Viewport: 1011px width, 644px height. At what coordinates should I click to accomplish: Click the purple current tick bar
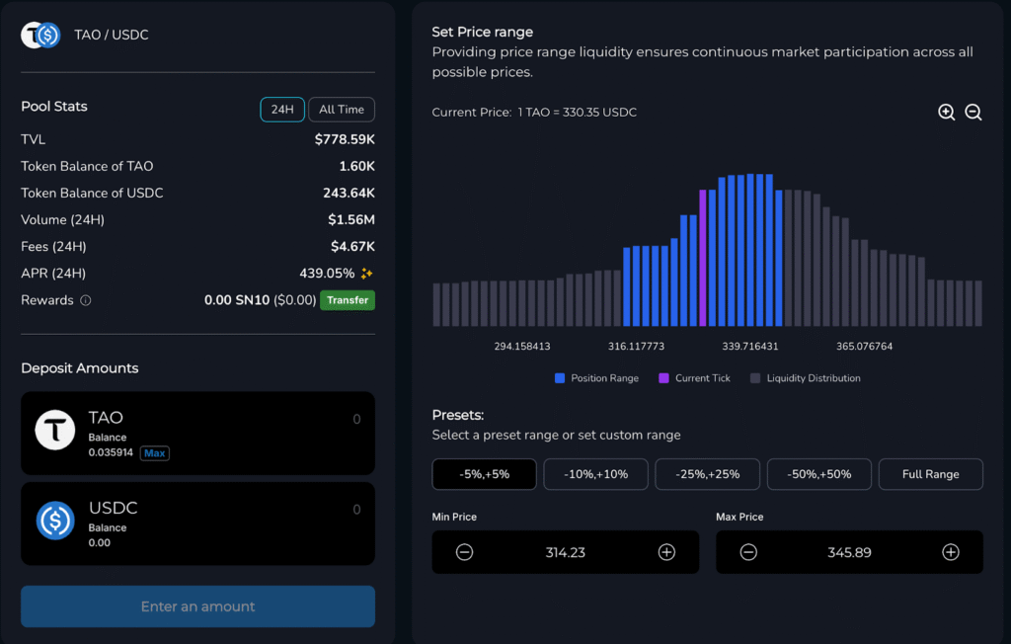coord(703,258)
